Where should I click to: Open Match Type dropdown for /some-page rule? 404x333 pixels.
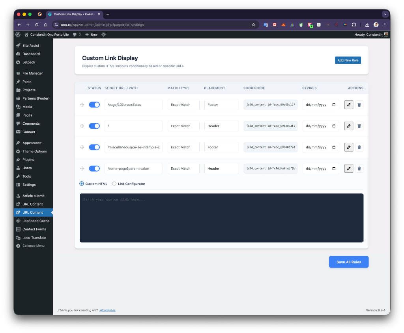click(183, 169)
